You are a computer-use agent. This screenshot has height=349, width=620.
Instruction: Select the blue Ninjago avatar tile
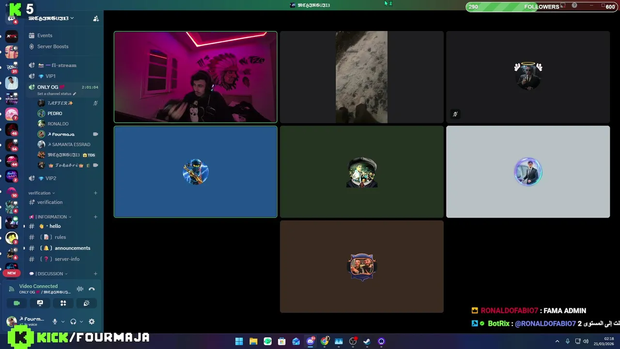click(196, 172)
